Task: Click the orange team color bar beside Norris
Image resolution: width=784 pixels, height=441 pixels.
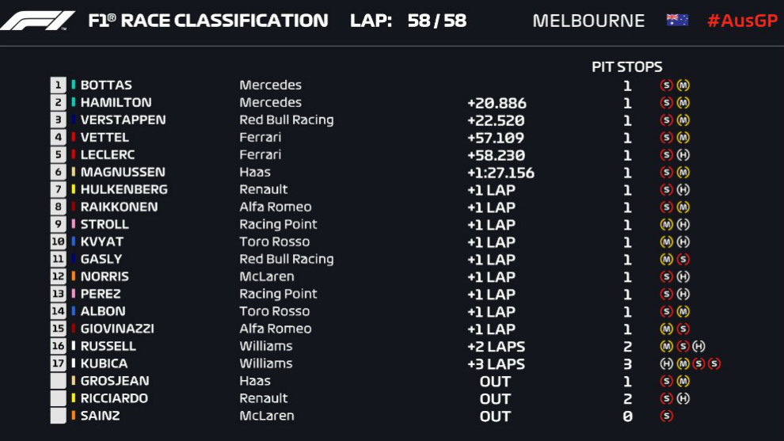Action: pyautogui.click(x=74, y=276)
